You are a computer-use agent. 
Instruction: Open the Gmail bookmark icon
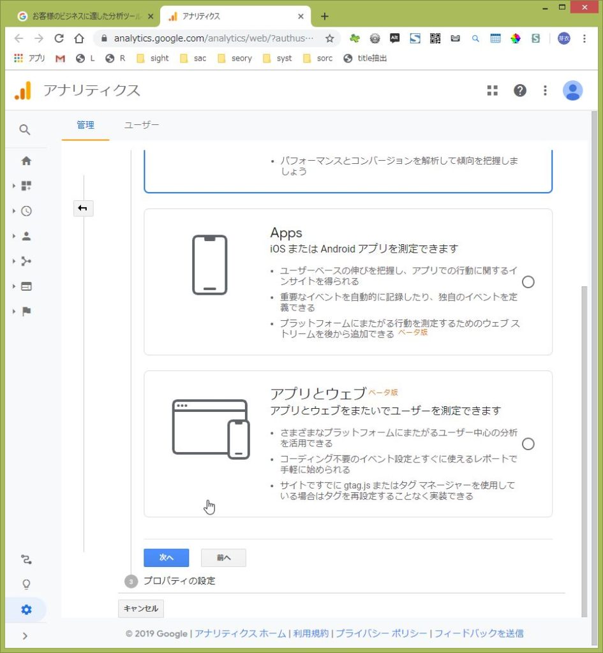coord(60,58)
